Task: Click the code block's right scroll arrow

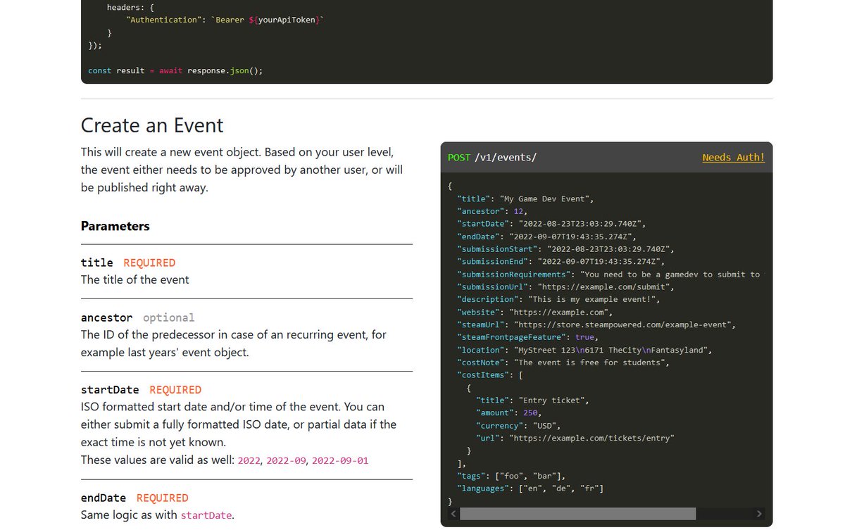Action: tap(759, 514)
